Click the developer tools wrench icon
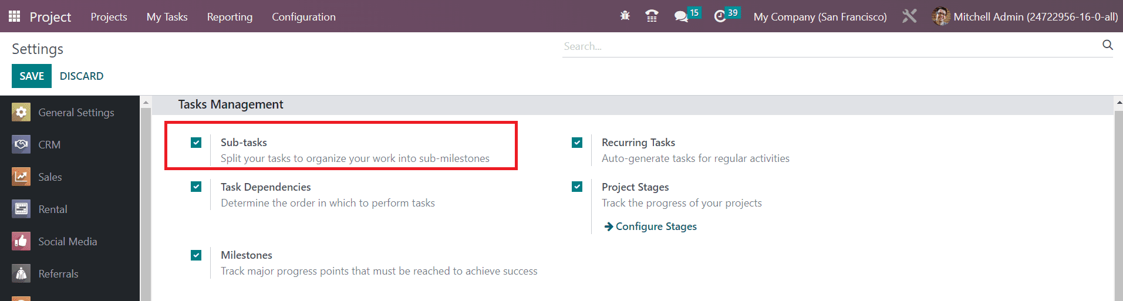The height and width of the screenshot is (301, 1123). pyautogui.click(x=909, y=16)
